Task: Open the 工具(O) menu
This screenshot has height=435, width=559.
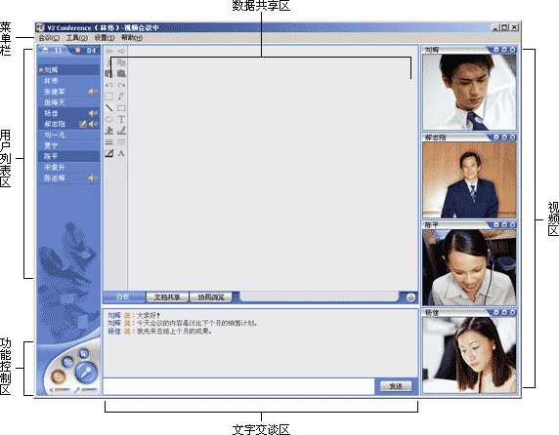Action: pyautogui.click(x=76, y=38)
